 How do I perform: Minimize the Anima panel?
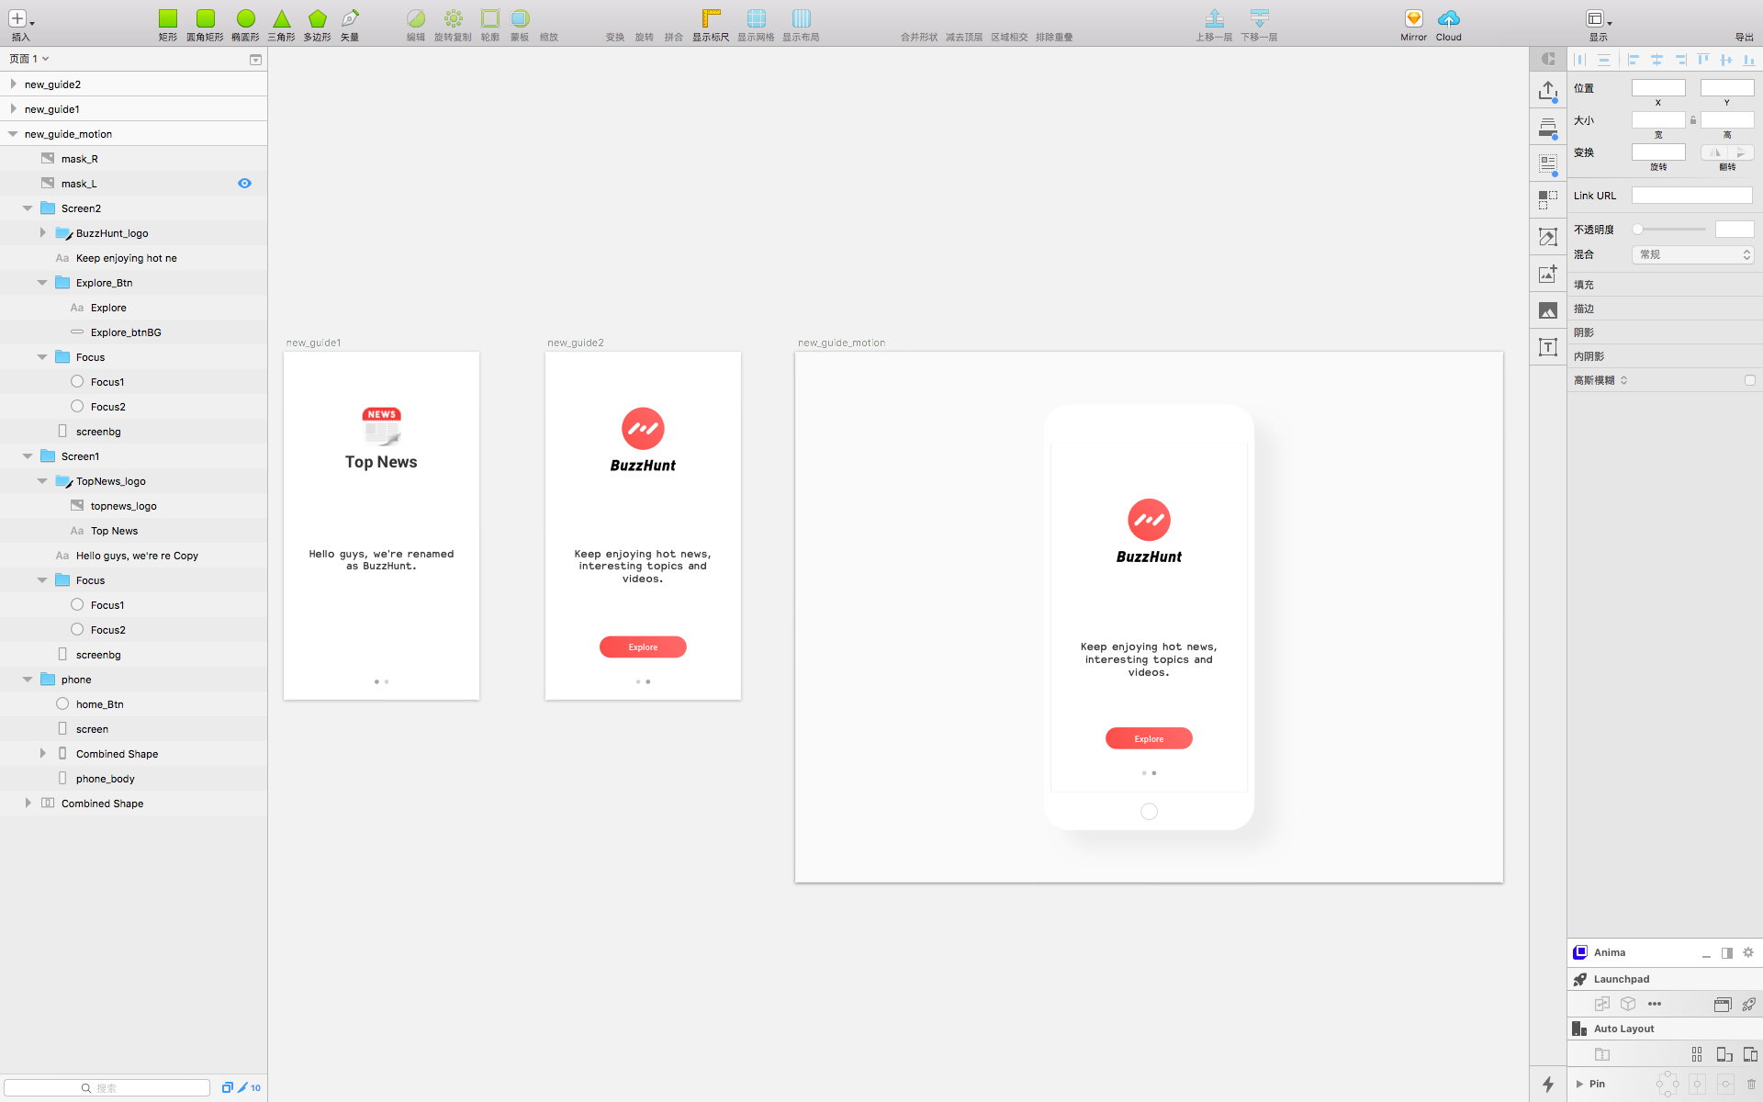click(x=1706, y=955)
